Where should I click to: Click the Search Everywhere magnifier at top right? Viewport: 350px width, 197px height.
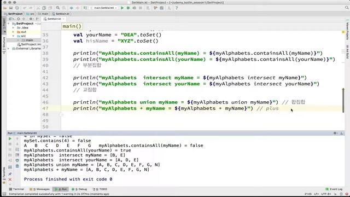coord(347,8)
